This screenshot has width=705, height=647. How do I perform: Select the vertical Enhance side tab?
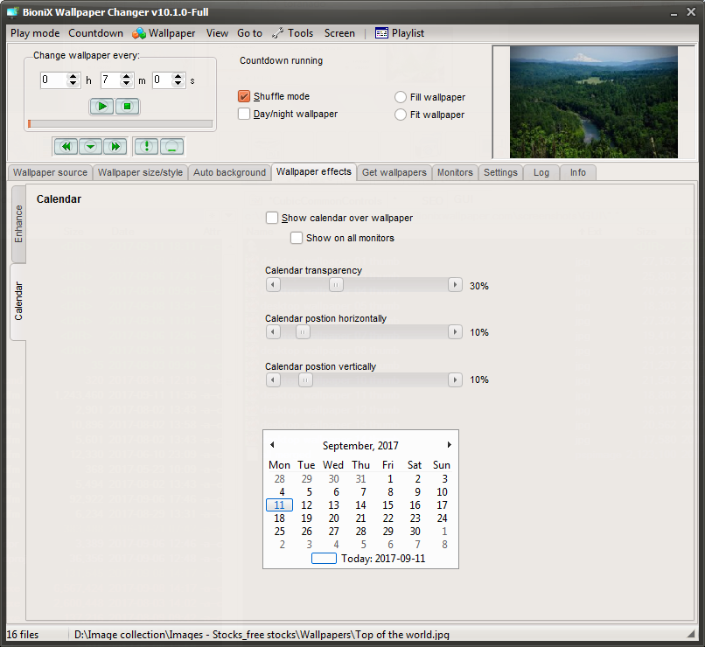pos(18,224)
